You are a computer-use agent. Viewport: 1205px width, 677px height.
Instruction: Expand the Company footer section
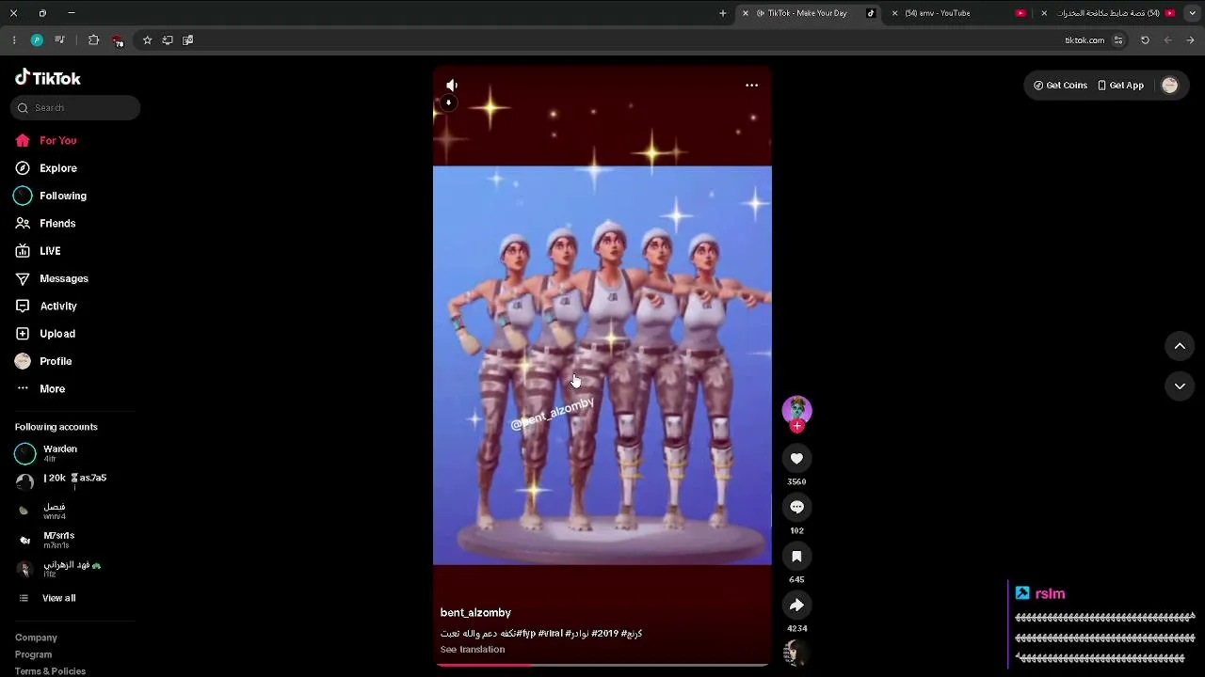36,638
